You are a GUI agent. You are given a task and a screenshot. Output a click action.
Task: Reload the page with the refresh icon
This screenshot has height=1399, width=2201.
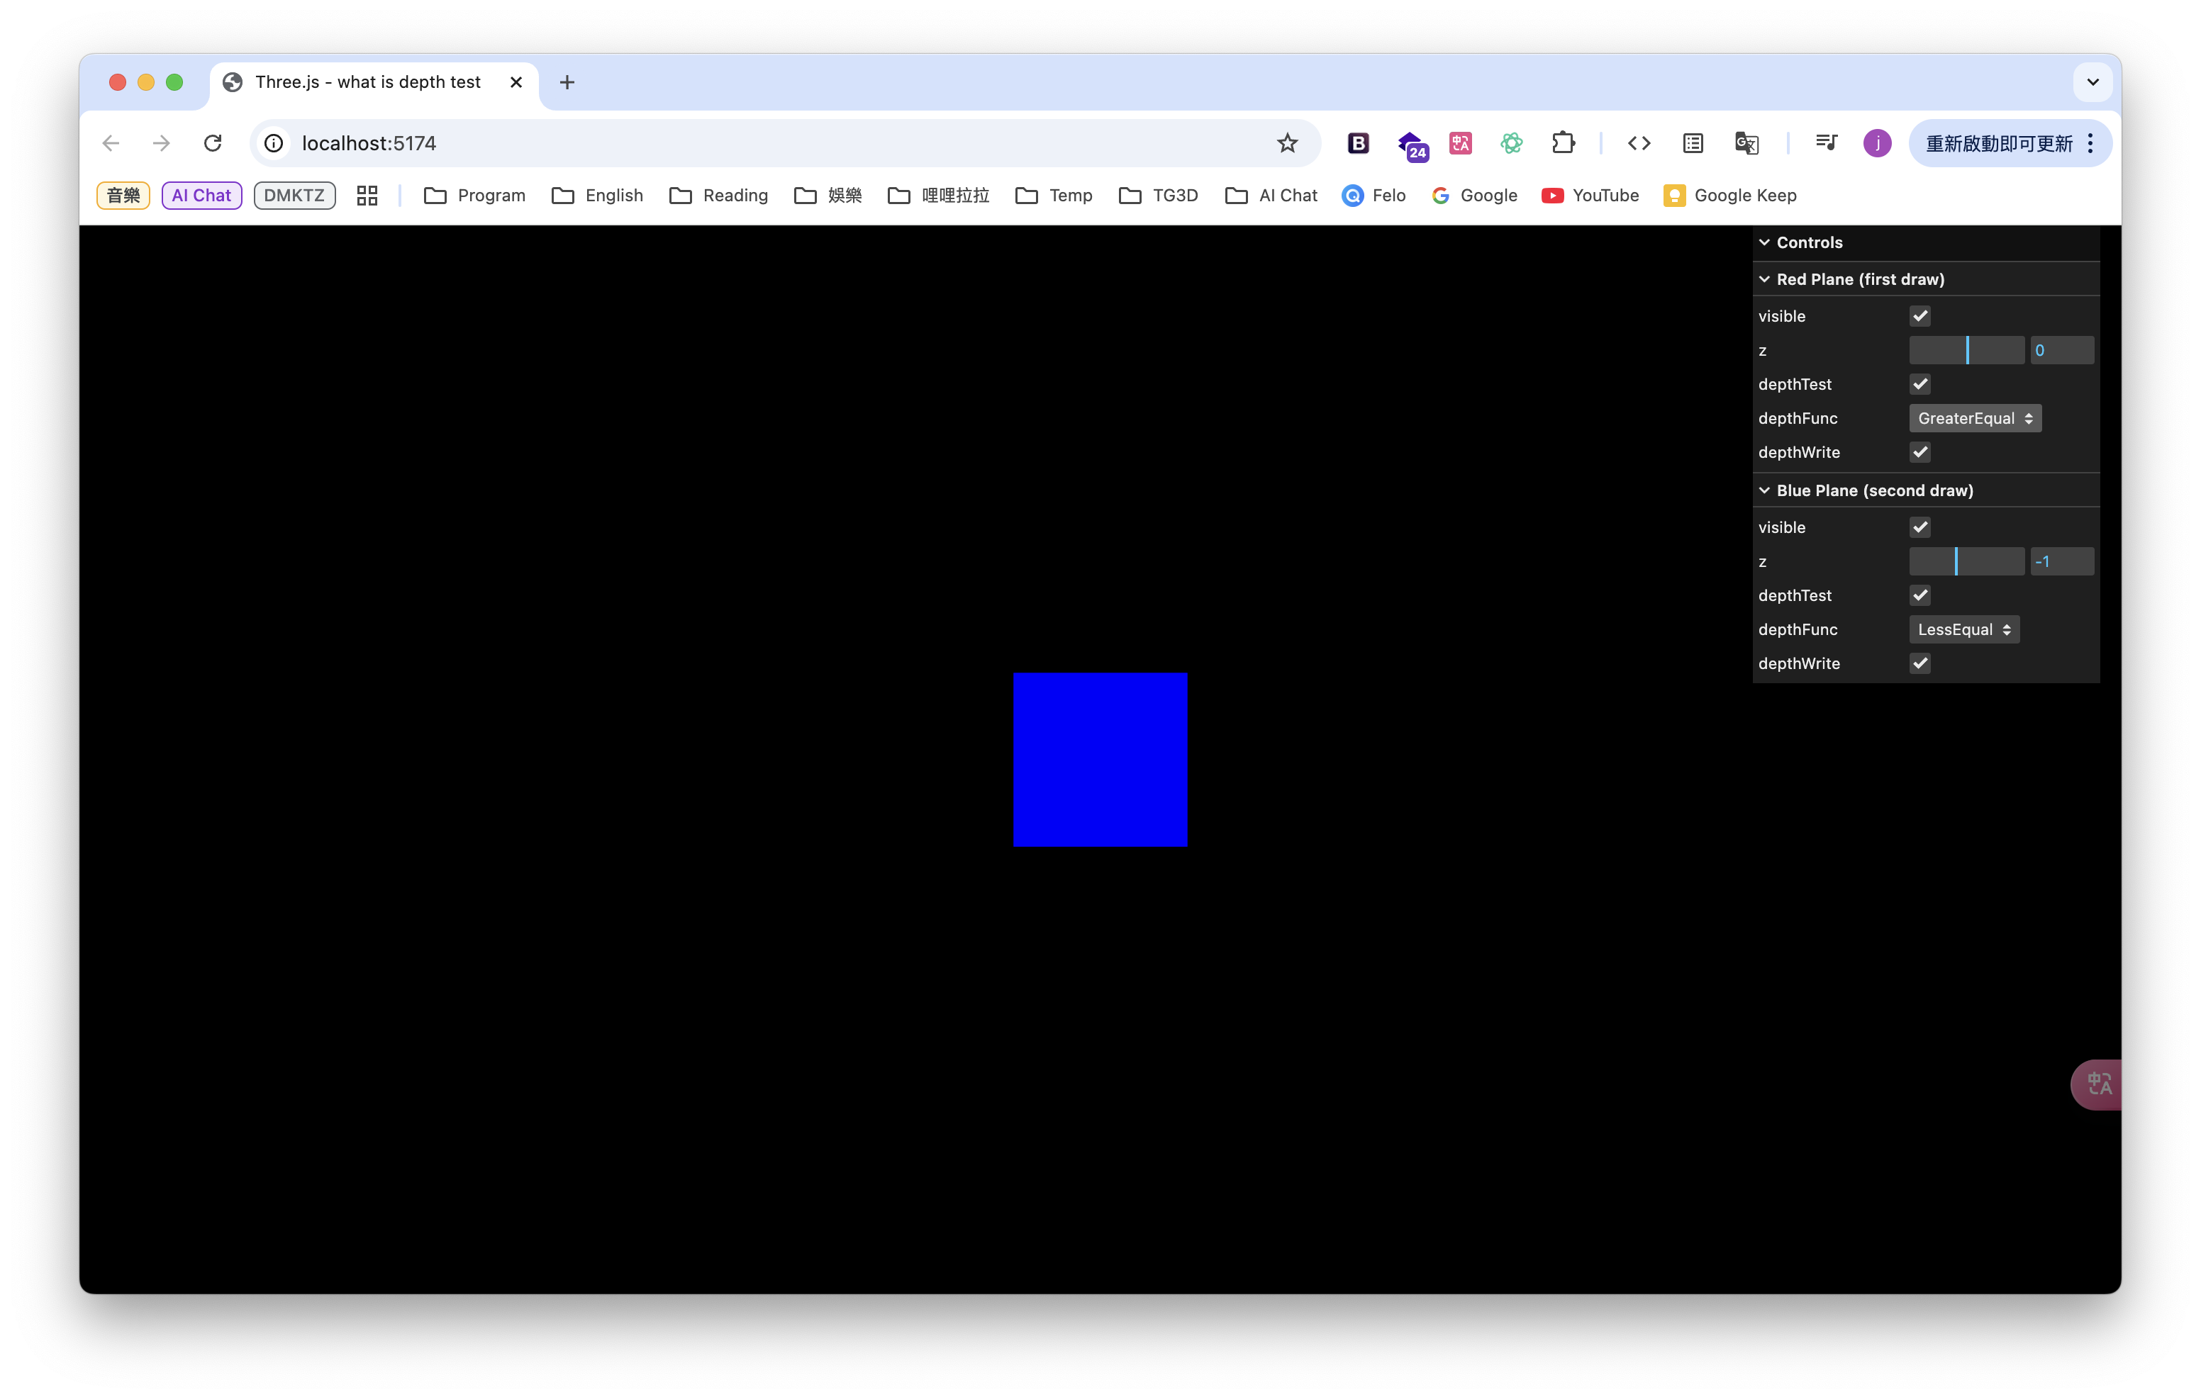213,143
